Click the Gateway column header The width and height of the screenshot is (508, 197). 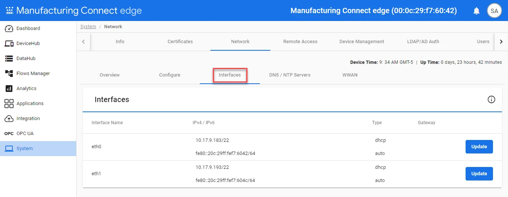coord(427,123)
